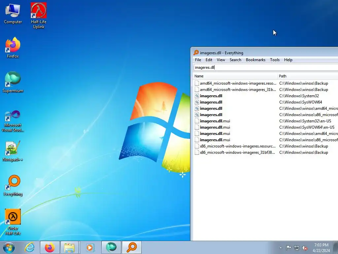Screen dimensions: 338x254
Task: Show hidden system tray icons
Action: coord(281,248)
